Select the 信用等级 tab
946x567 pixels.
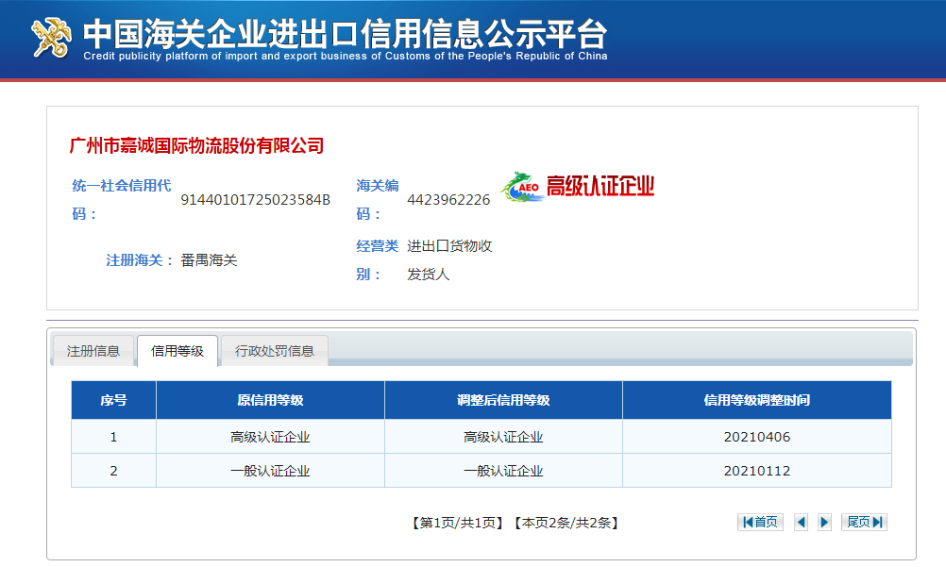point(177,351)
